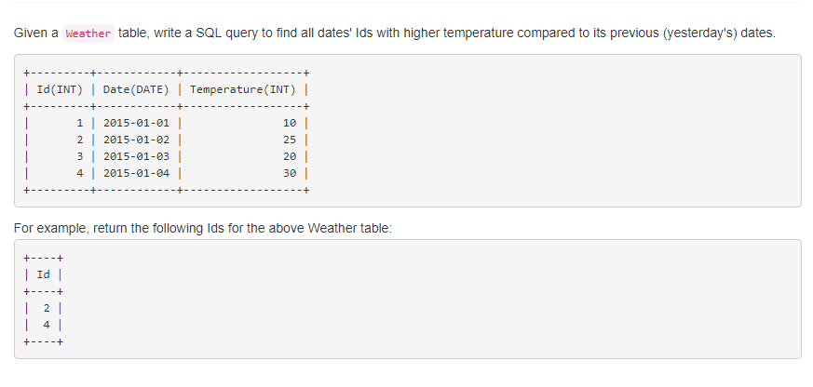Click the date 2015-01-01 in the table

[136, 123]
